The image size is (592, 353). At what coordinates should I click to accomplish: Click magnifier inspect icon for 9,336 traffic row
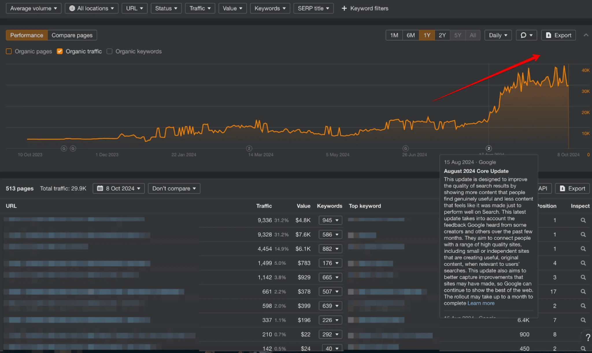coord(583,220)
